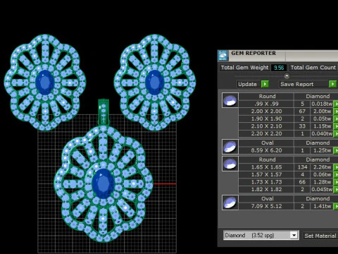Select the 8.59 X 6.20 size cell
This screenshot has height=254, width=338.
tap(266, 150)
